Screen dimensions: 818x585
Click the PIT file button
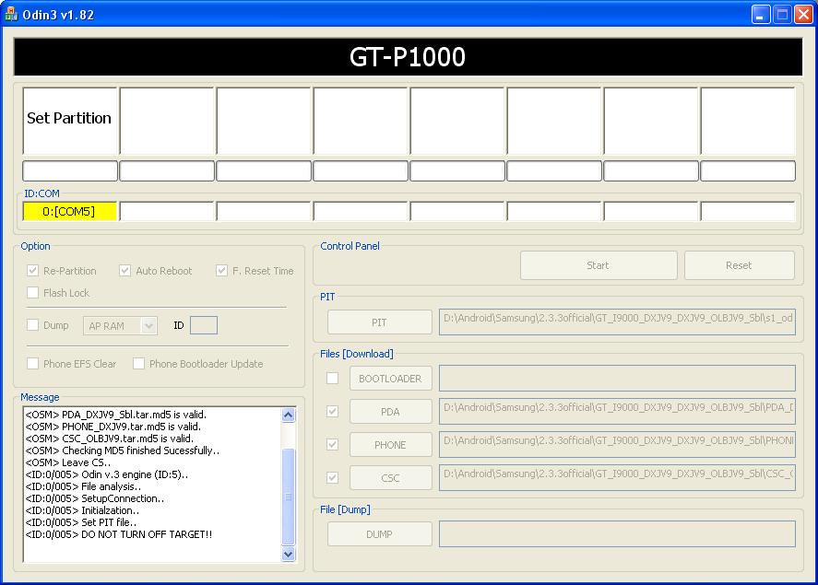(x=379, y=322)
